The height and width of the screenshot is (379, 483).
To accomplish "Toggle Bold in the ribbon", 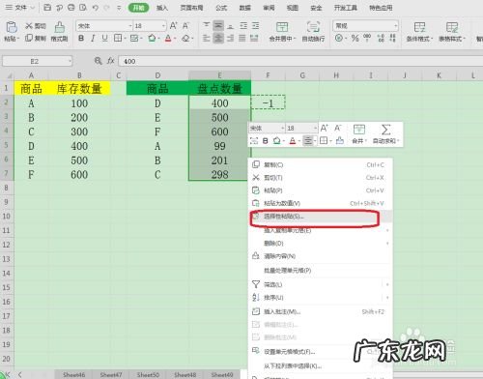I will click(81, 39).
